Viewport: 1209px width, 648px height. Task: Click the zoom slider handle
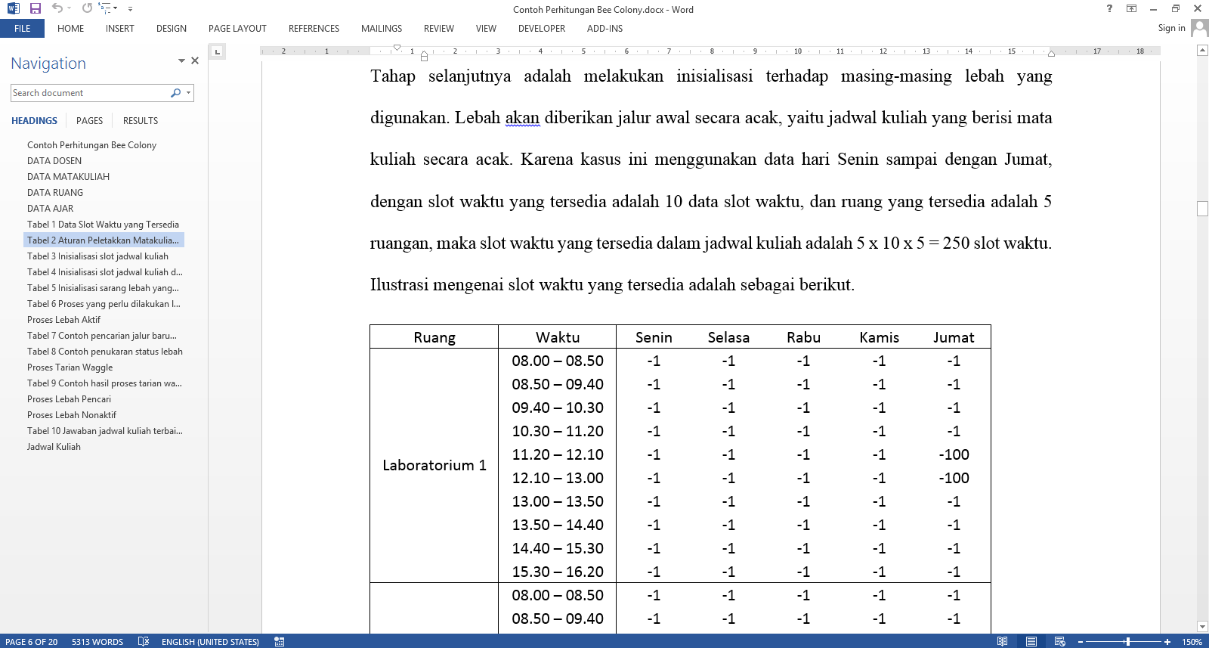pos(1127,642)
